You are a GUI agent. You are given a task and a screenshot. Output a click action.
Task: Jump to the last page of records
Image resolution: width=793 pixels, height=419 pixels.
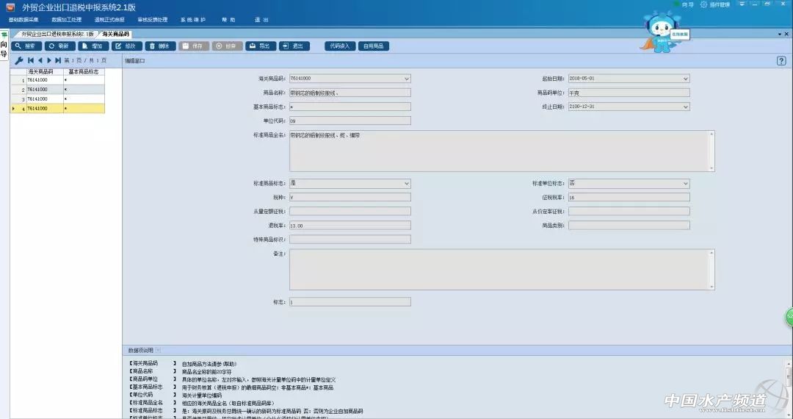[x=58, y=60]
